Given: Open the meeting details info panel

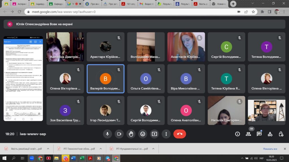Looking at the screenshot, I should click(x=237, y=134).
